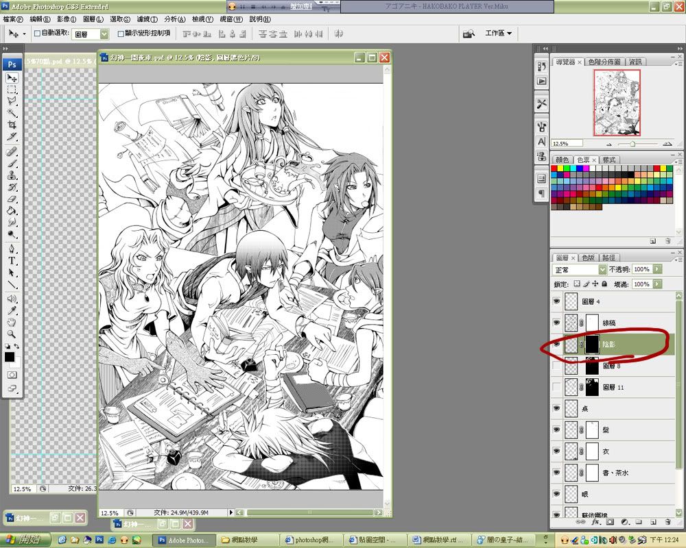This screenshot has height=548, width=686.
Task: Select the Eraser tool
Action: point(12,199)
